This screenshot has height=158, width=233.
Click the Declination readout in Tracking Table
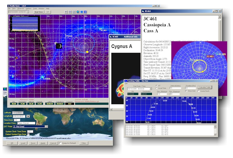point(147,94)
